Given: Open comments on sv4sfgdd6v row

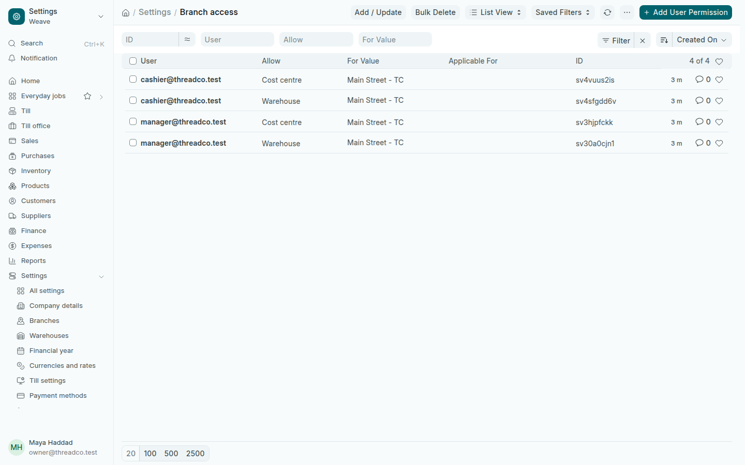Looking at the screenshot, I should coord(703,101).
